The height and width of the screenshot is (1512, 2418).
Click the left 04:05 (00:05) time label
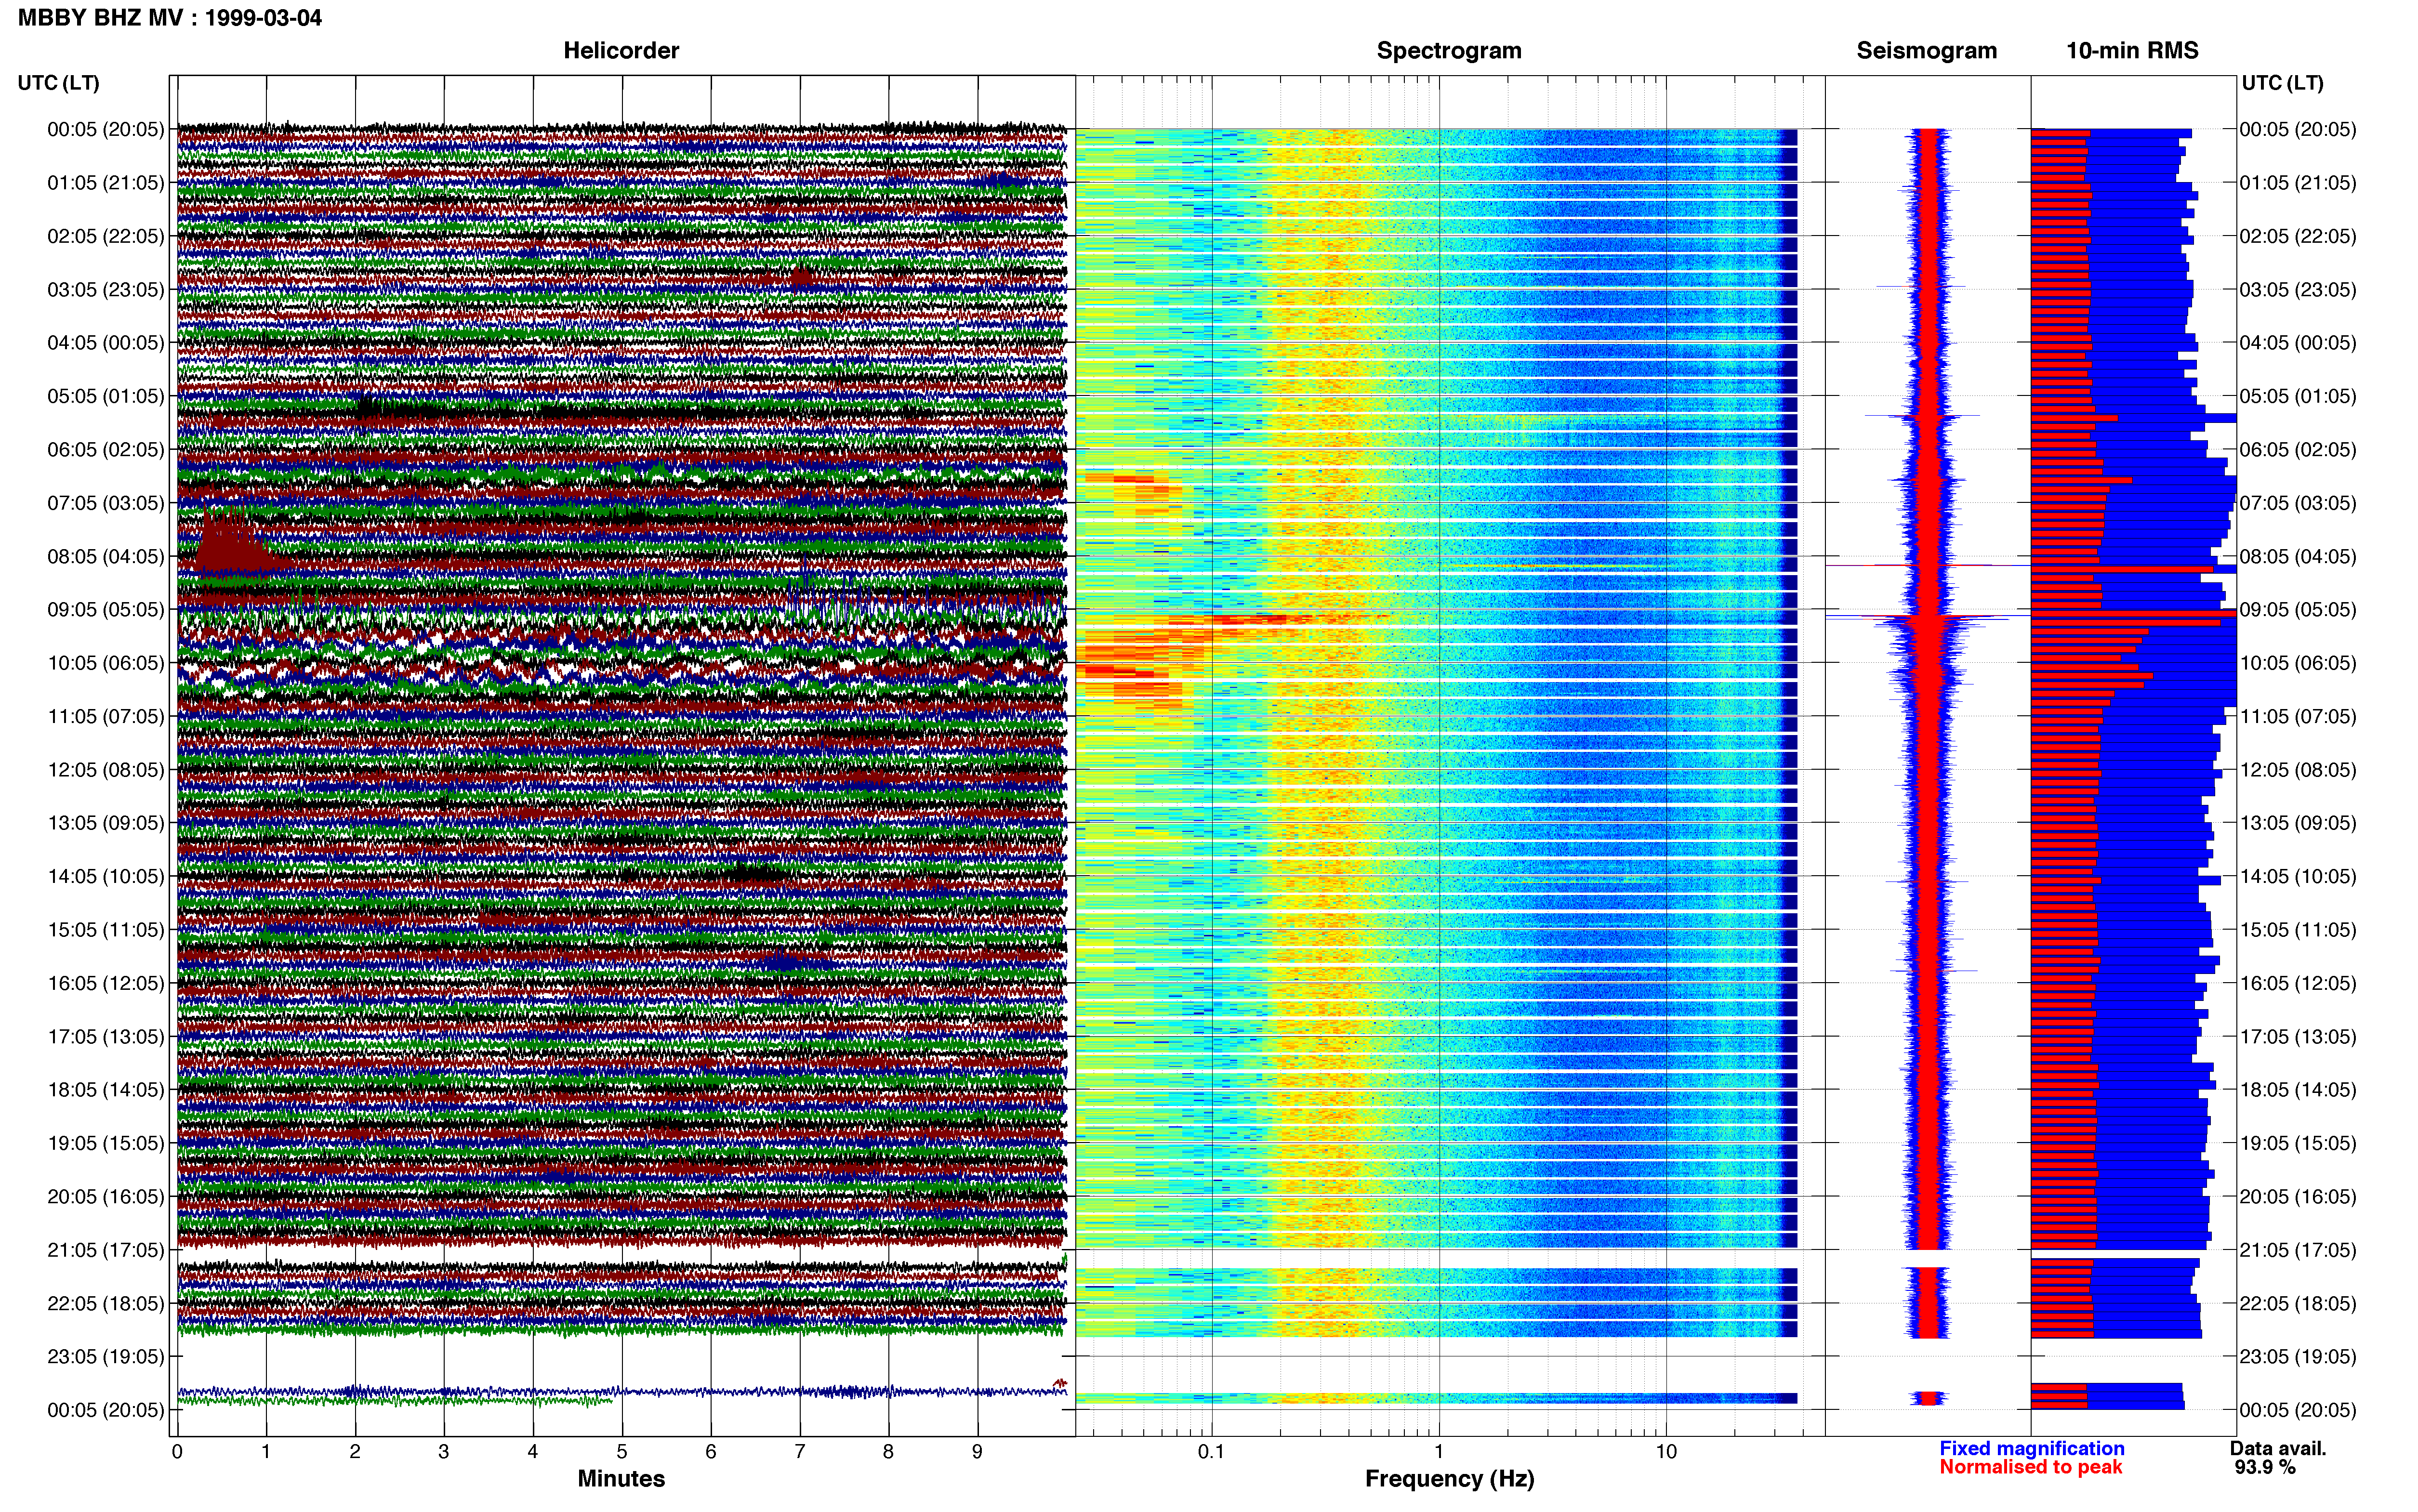105,343
